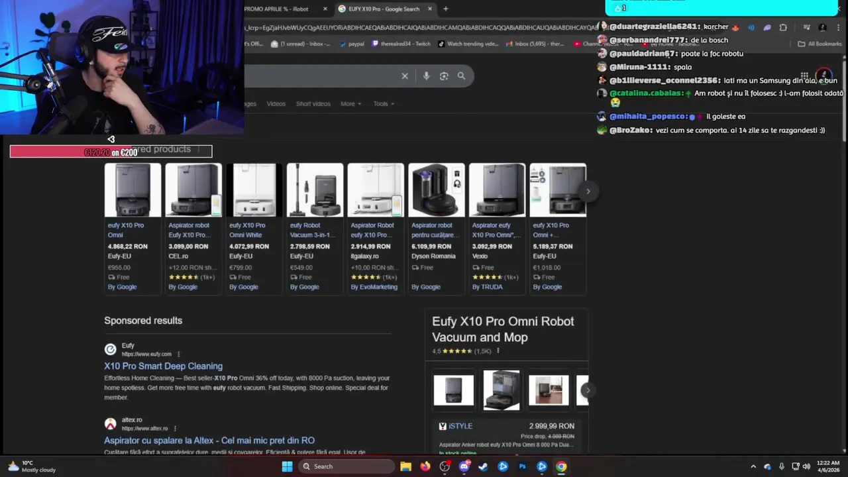848x477 pixels.
Task: Open eufy X10 Pro Omni 5.189,37 RON product
Action: (x=558, y=228)
